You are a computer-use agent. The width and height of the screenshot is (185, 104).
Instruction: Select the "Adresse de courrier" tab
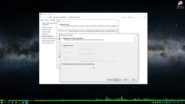tap(63, 31)
